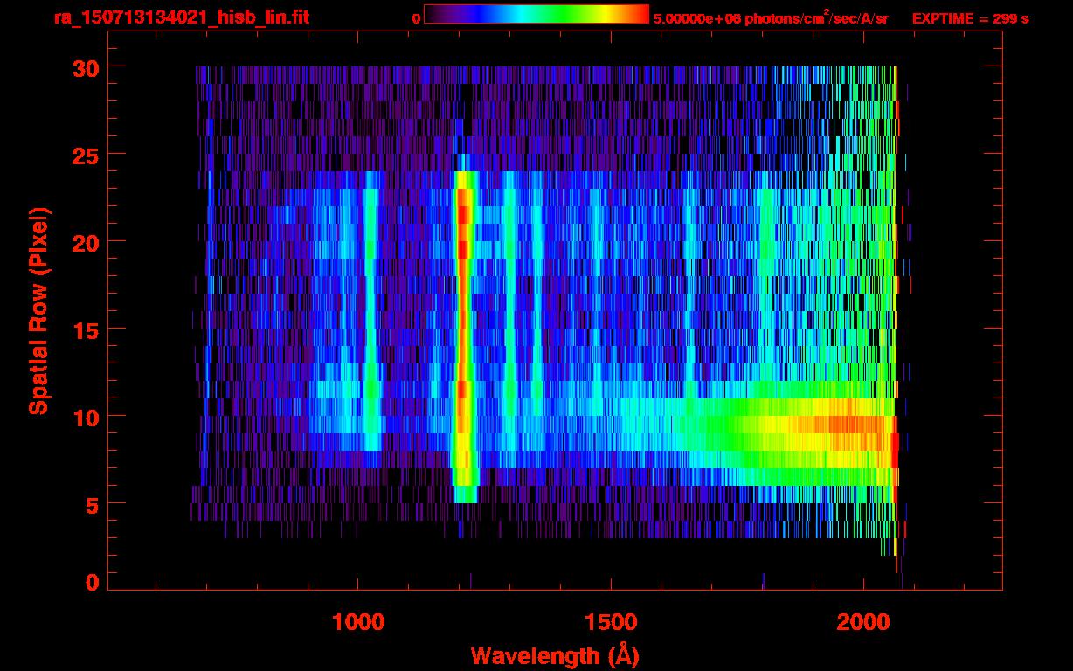Click the 5 spatial row tick label
Image resolution: width=1073 pixels, height=671 pixels.
[x=91, y=504]
